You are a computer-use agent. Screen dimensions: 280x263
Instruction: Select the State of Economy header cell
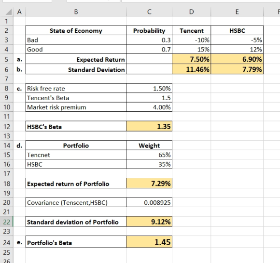click(x=76, y=30)
